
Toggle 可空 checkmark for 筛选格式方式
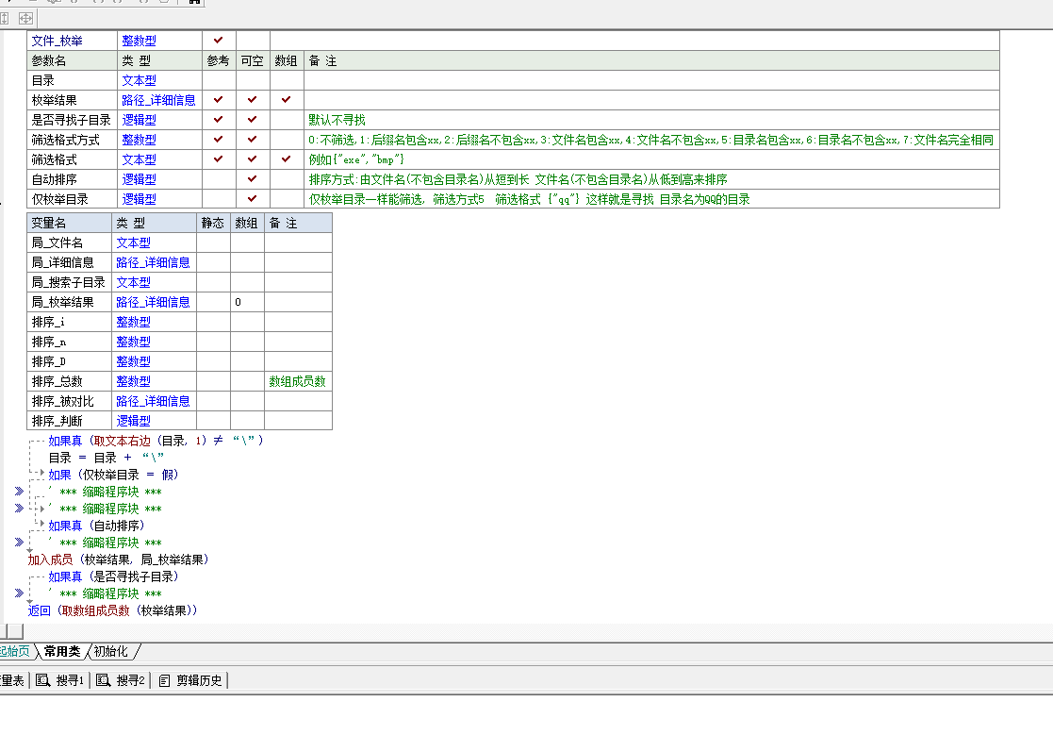(x=252, y=139)
